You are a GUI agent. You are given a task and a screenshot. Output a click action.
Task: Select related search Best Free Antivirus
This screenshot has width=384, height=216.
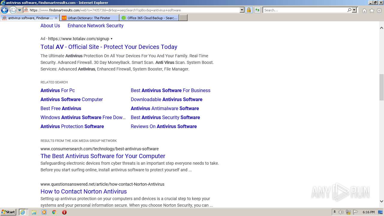pos(61,108)
